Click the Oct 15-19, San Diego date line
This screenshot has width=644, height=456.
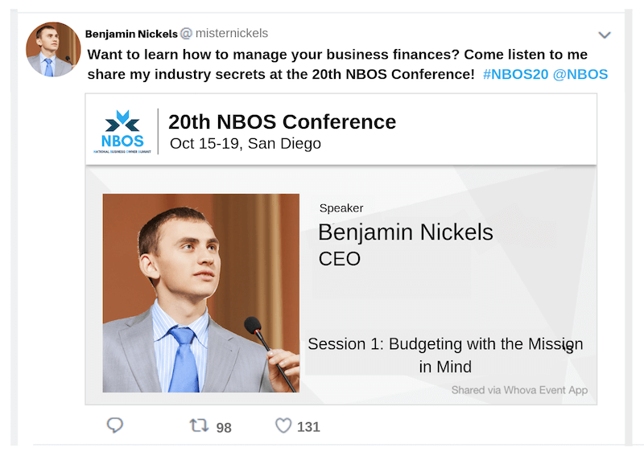pos(246,144)
